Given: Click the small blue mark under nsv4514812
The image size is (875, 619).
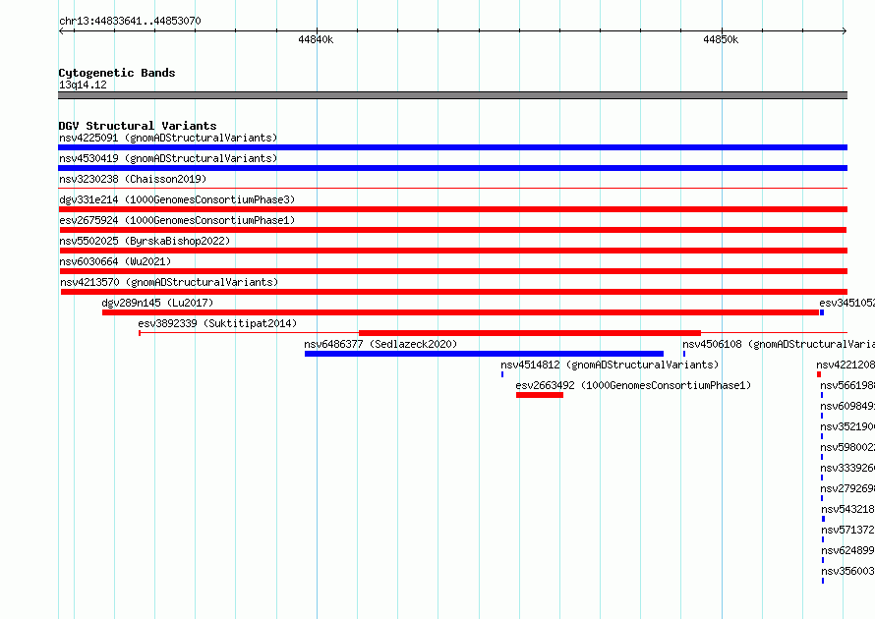Looking at the screenshot, I should coord(502,374).
